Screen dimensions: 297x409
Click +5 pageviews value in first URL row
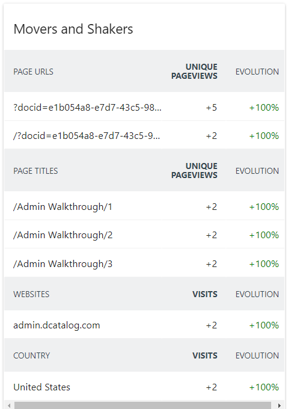[x=211, y=108]
